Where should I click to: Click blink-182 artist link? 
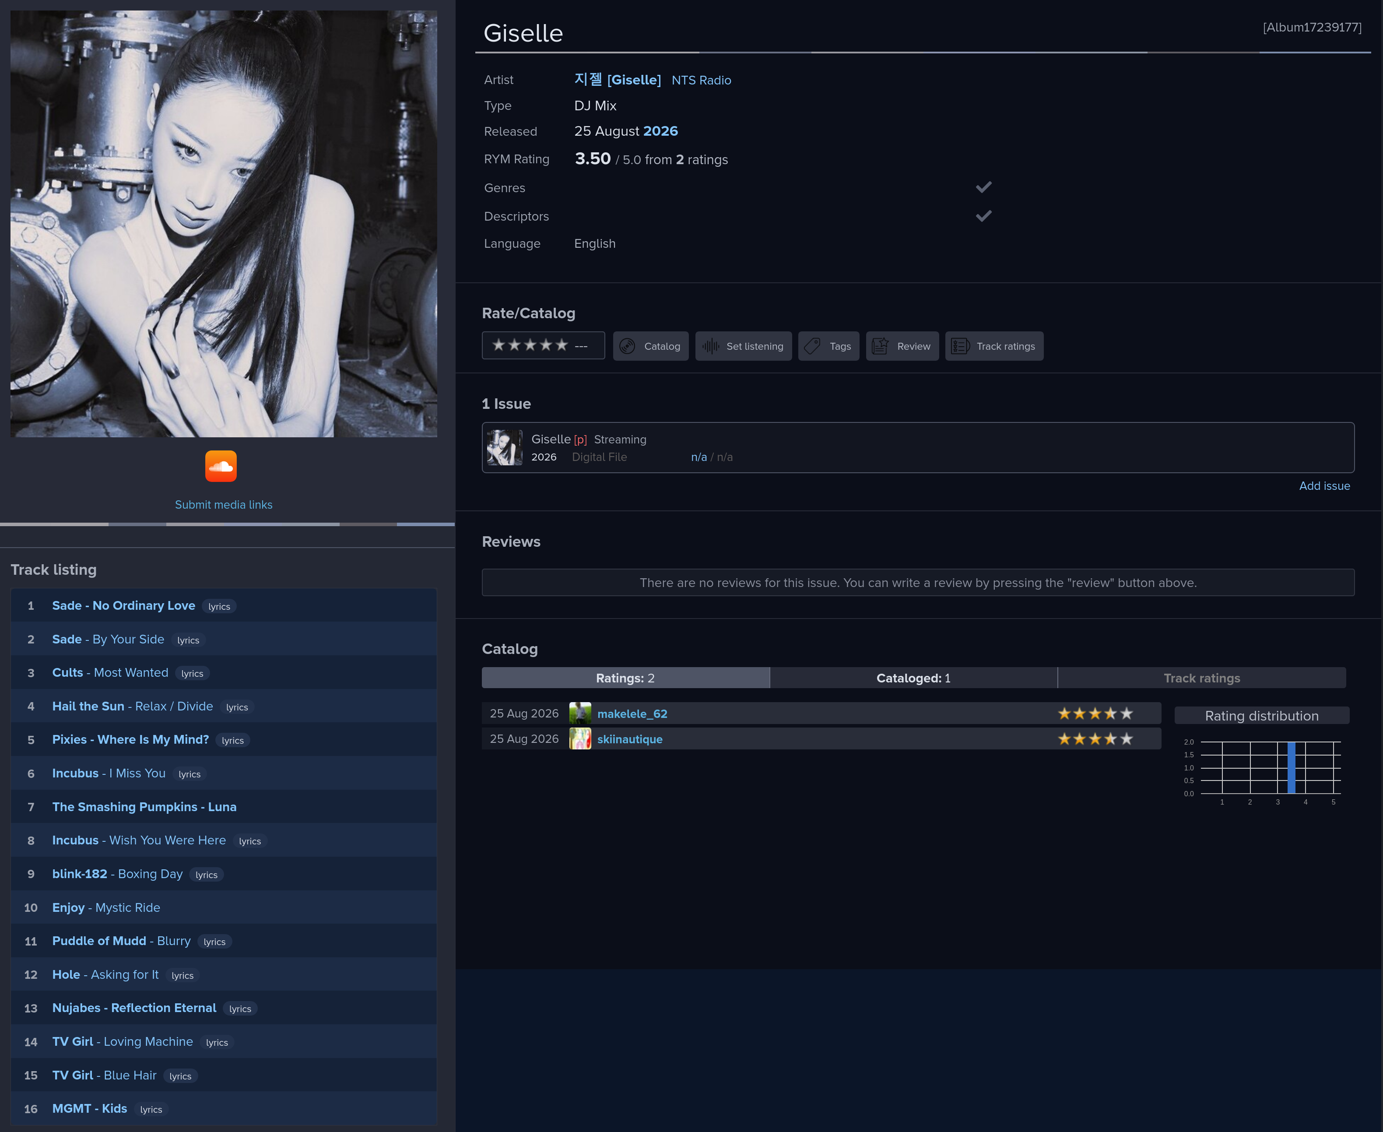tap(80, 874)
